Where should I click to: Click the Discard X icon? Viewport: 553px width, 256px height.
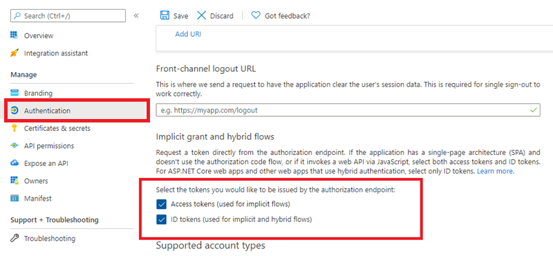[x=201, y=15]
